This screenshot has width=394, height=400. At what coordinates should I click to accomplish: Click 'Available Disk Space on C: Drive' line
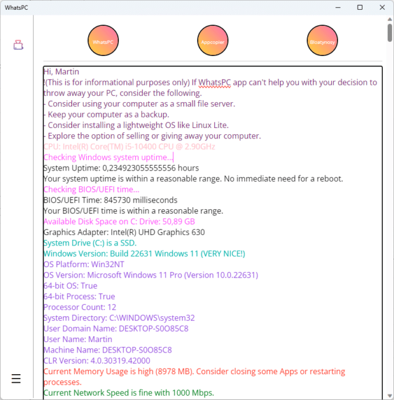tap(119, 222)
